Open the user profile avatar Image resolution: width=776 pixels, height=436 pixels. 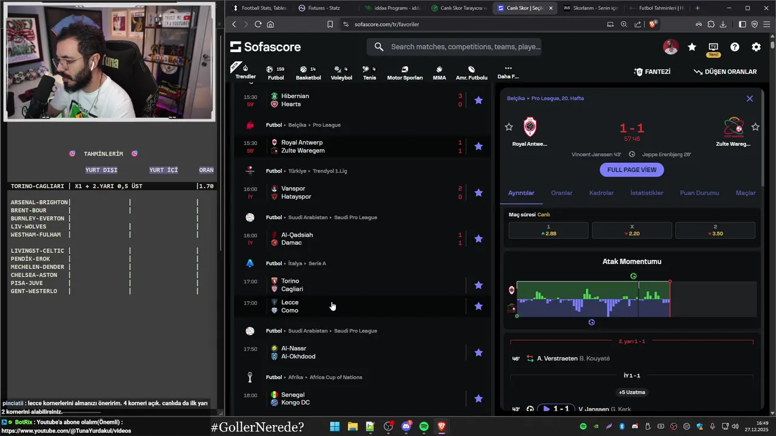click(671, 47)
